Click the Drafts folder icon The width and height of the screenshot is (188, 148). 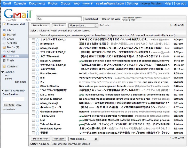tap(4, 47)
